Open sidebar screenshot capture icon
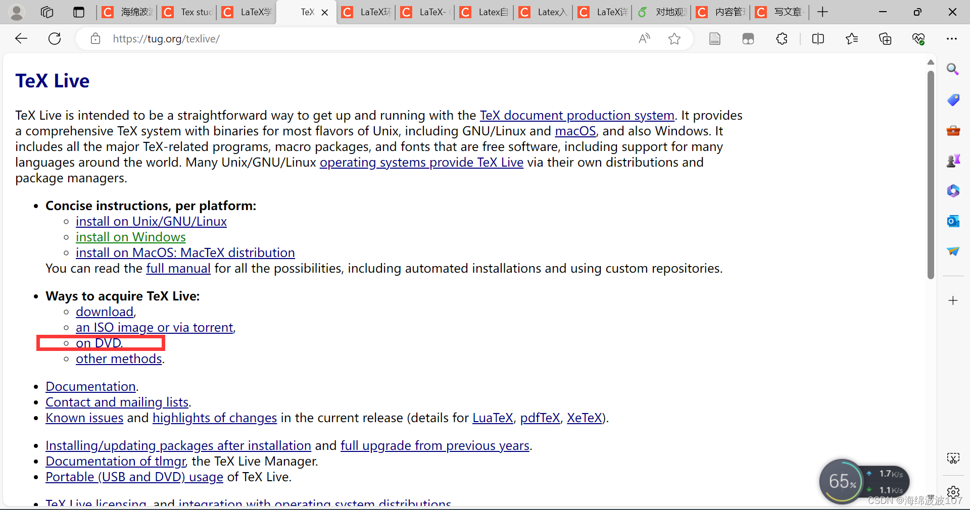This screenshot has width=970, height=510. coord(953,458)
